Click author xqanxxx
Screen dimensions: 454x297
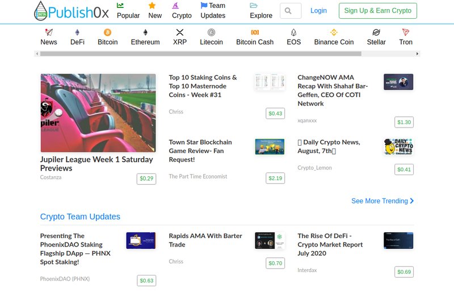[x=307, y=121]
